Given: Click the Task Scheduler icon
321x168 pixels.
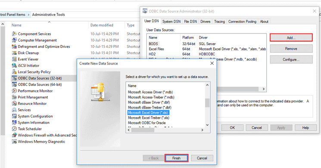Looking at the screenshot, I should [x=14, y=128].
